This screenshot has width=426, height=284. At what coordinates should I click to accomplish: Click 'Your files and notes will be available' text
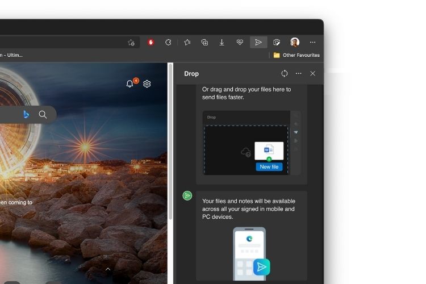tap(249, 209)
